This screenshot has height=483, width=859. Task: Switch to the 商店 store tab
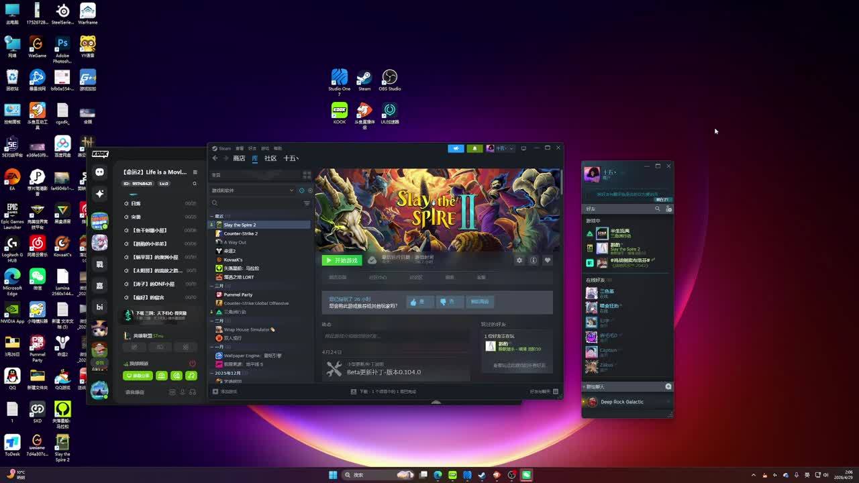239,158
